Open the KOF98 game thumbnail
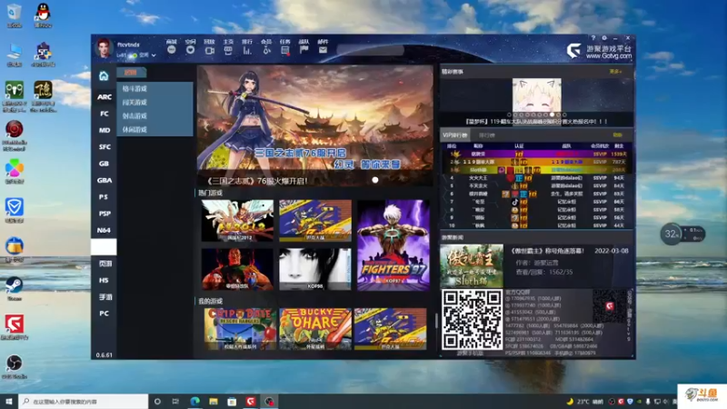This screenshot has height=409, width=727. coord(315,269)
